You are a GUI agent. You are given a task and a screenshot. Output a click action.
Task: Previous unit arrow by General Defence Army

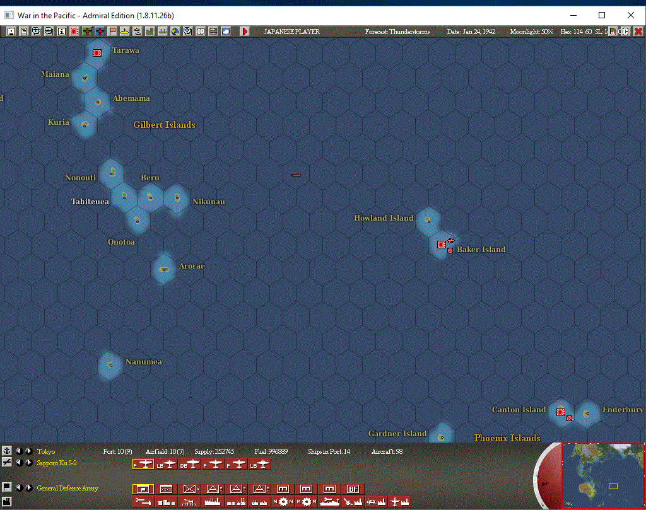[18, 488]
